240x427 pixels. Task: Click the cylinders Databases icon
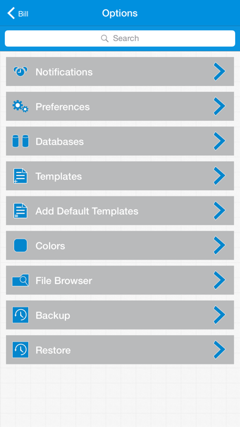[20, 141]
